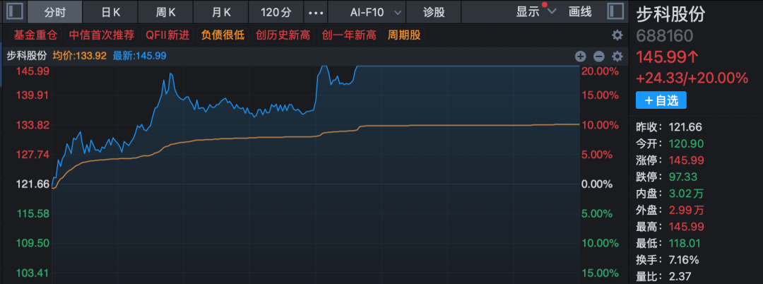Click the 0.00% axis label
Image resolution: width=763 pixels, height=284 pixels.
(598, 184)
